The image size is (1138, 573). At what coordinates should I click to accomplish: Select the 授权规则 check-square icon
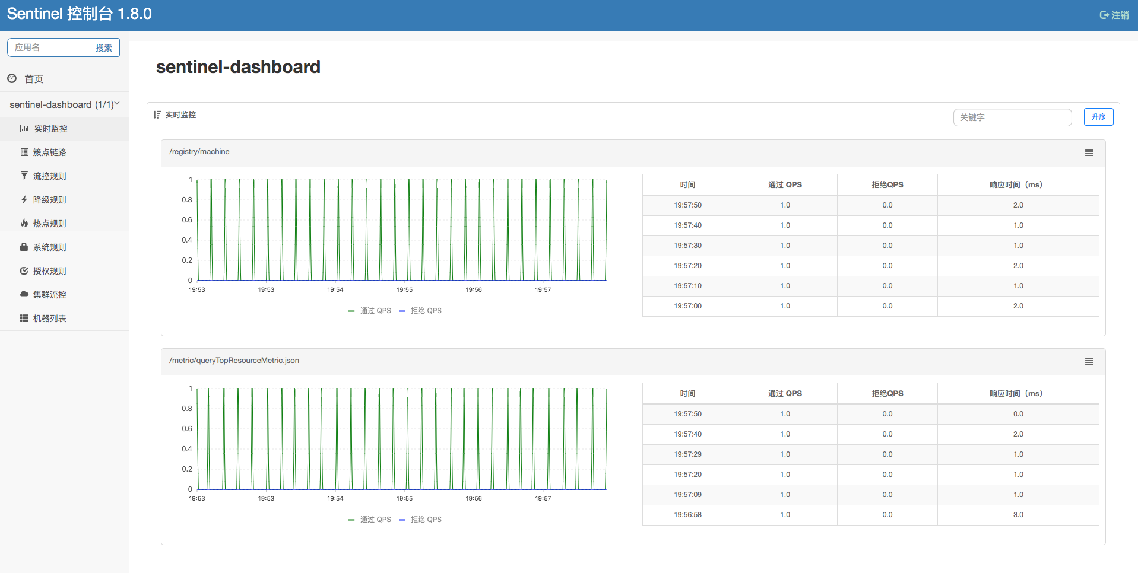click(x=24, y=271)
